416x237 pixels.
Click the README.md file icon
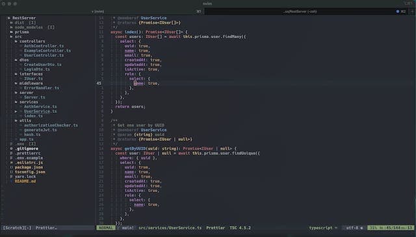[x=12, y=181]
